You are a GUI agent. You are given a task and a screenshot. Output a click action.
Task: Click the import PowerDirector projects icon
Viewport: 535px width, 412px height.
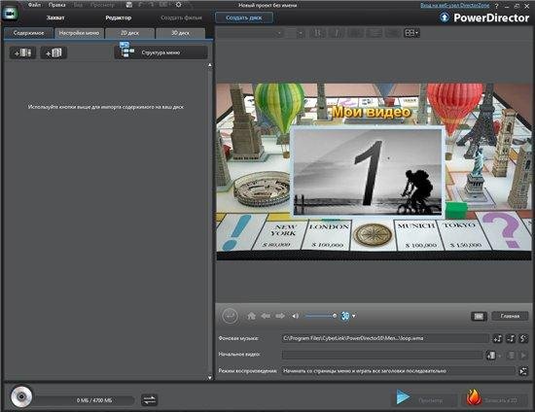[53, 52]
